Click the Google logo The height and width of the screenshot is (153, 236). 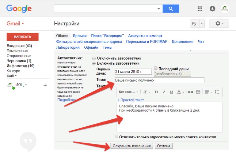click(19, 9)
